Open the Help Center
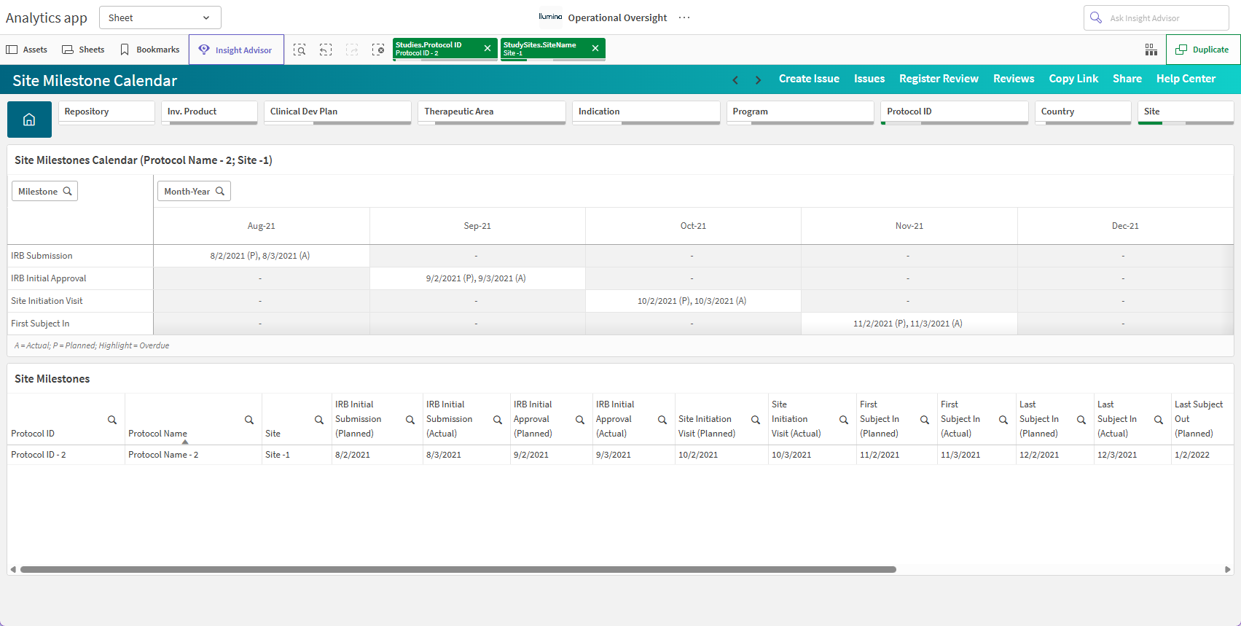Viewport: 1241px width, 626px height. (1186, 79)
